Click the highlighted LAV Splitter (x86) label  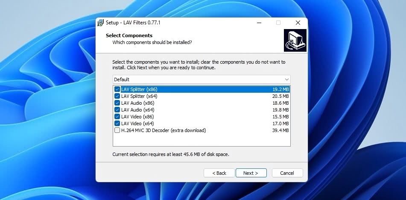(139, 89)
